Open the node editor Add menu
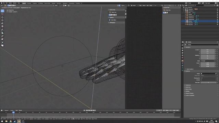Screen dimensions: 219x123 click(147, 5)
